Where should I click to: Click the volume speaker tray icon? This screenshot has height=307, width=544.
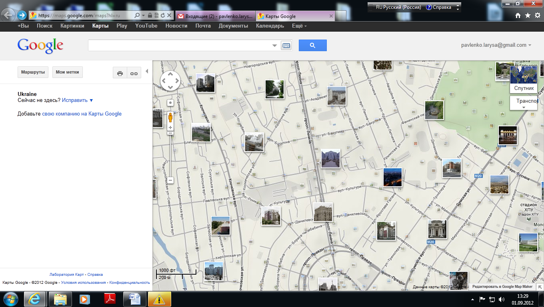502,299
